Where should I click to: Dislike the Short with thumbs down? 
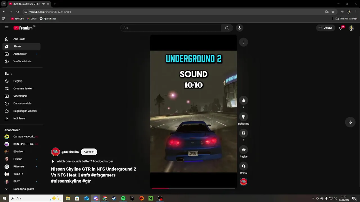(x=244, y=117)
